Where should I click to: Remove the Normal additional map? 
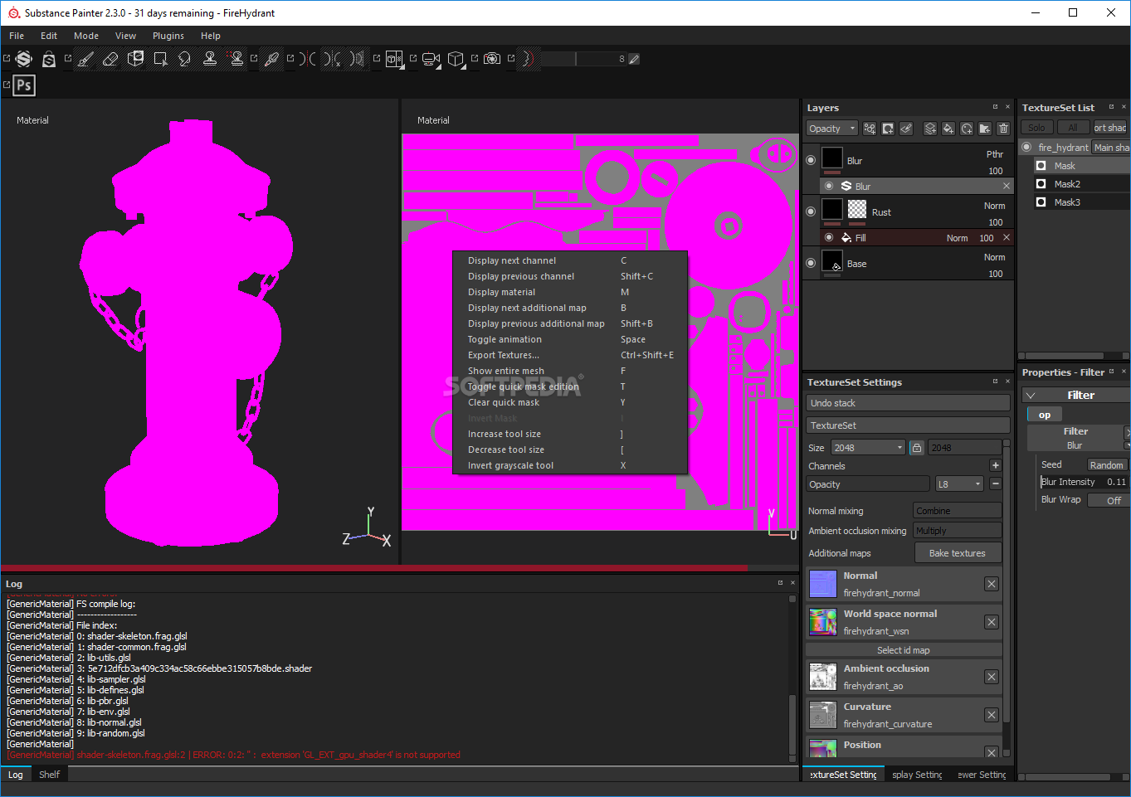[x=992, y=584]
